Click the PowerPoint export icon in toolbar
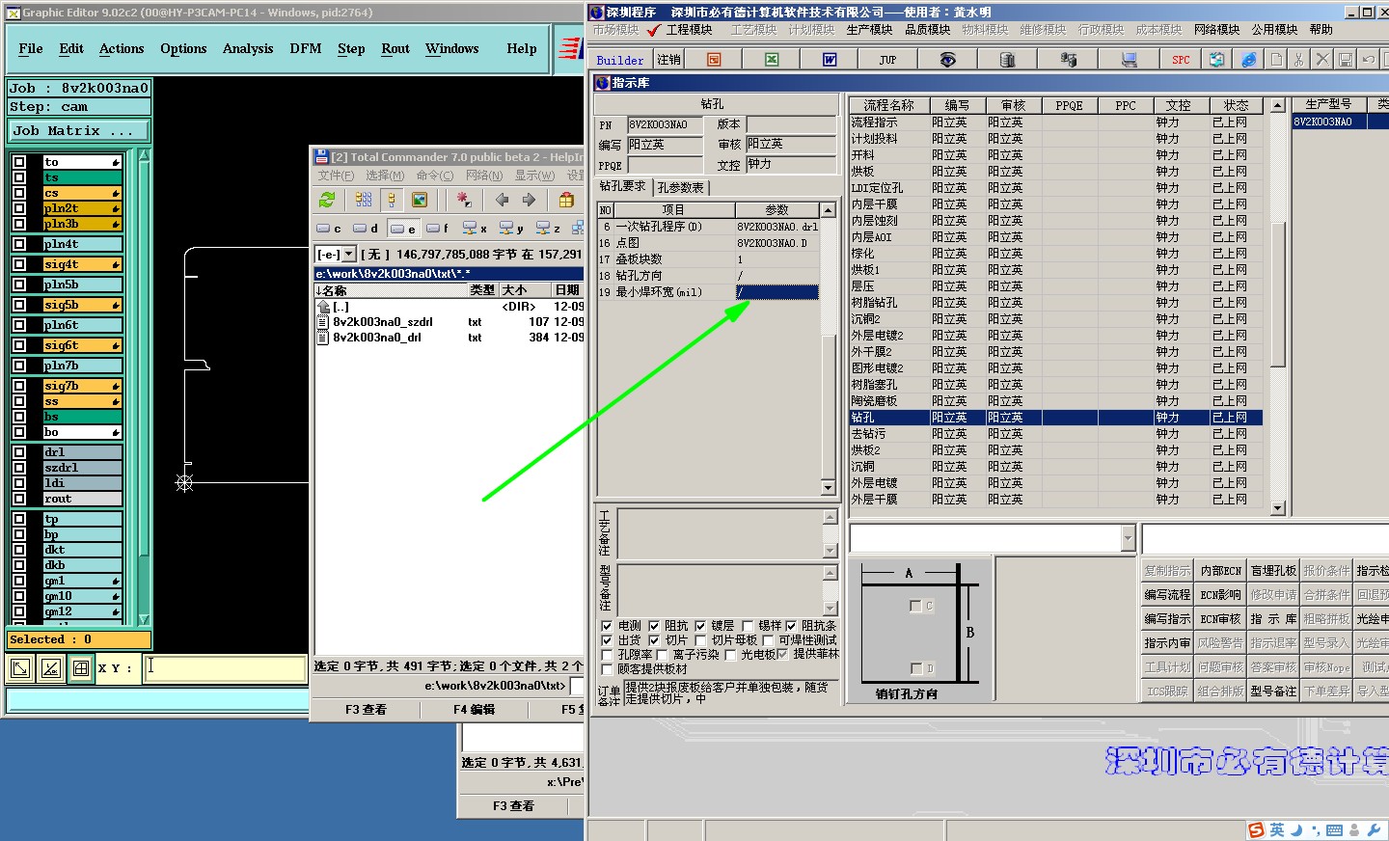 [x=714, y=60]
